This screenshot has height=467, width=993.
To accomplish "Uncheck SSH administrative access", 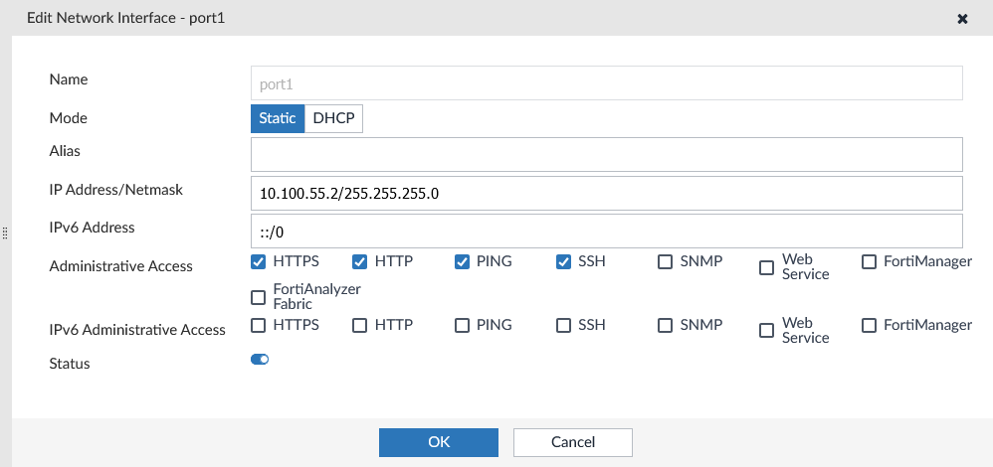I will [563, 262].
